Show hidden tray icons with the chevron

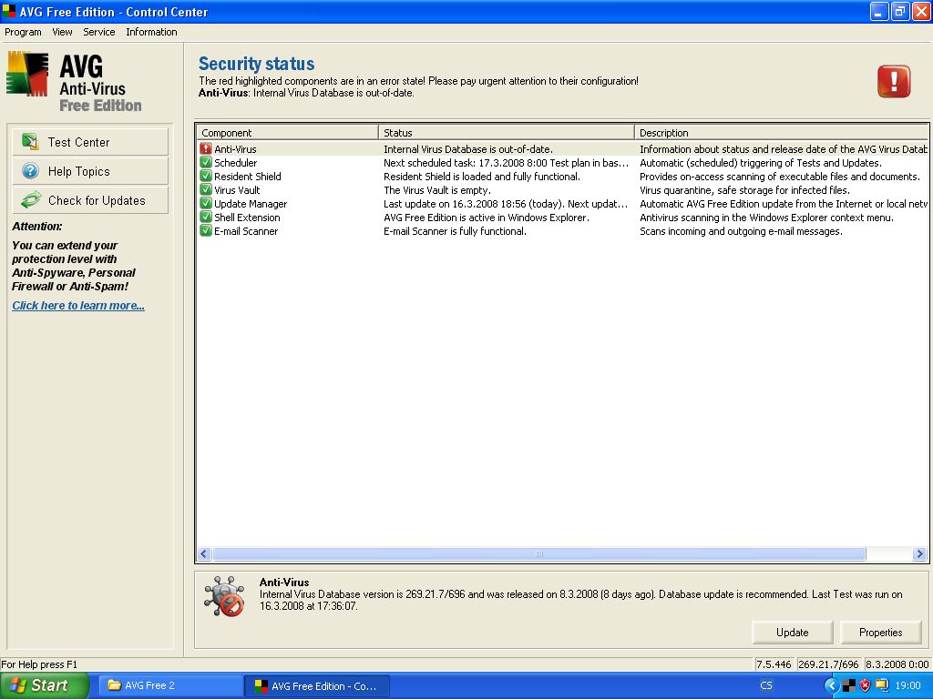[831, 685]
